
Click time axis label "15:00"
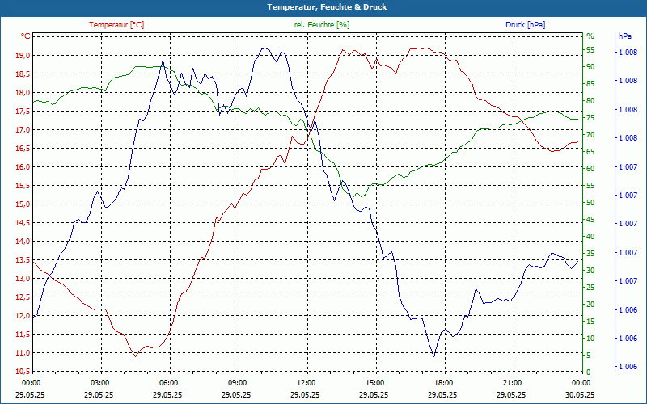(x=374, y=382)
